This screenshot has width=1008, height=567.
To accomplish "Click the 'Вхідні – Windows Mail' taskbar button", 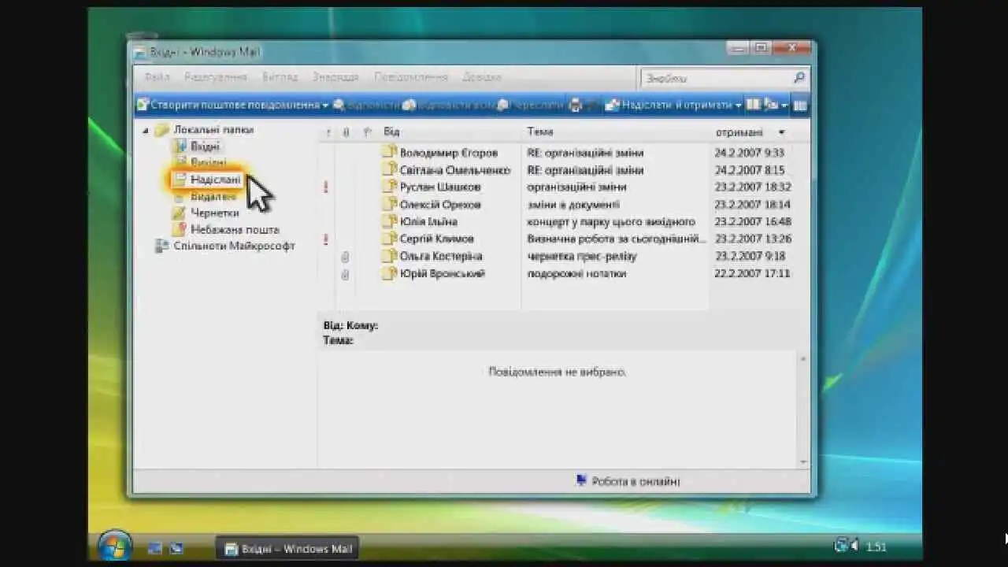I will tap(288, 549).
